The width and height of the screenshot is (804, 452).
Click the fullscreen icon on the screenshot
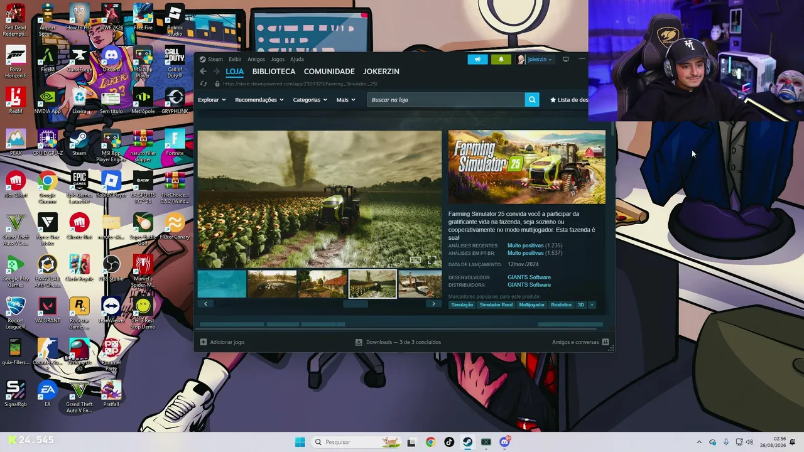tap(432, 260)
